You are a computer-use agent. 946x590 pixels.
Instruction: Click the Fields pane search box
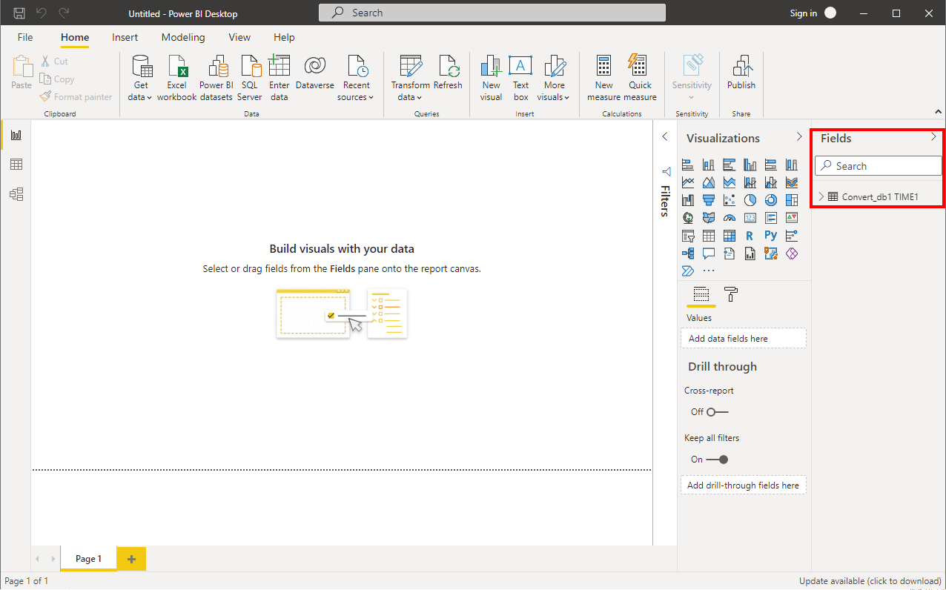pyautogui.click(x=878, y=166)
